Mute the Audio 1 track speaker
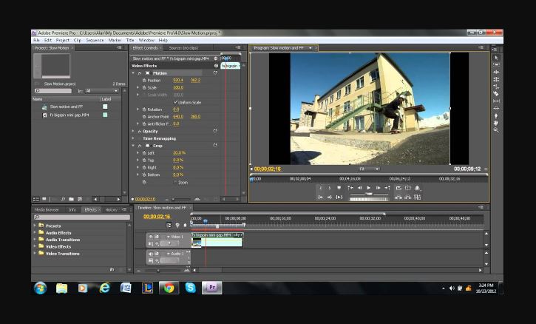The image size is (536, 324). click(151, 254)
